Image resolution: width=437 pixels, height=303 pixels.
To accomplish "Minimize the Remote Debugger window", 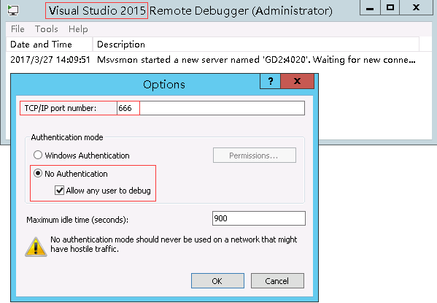I will [x=370, y=7].
